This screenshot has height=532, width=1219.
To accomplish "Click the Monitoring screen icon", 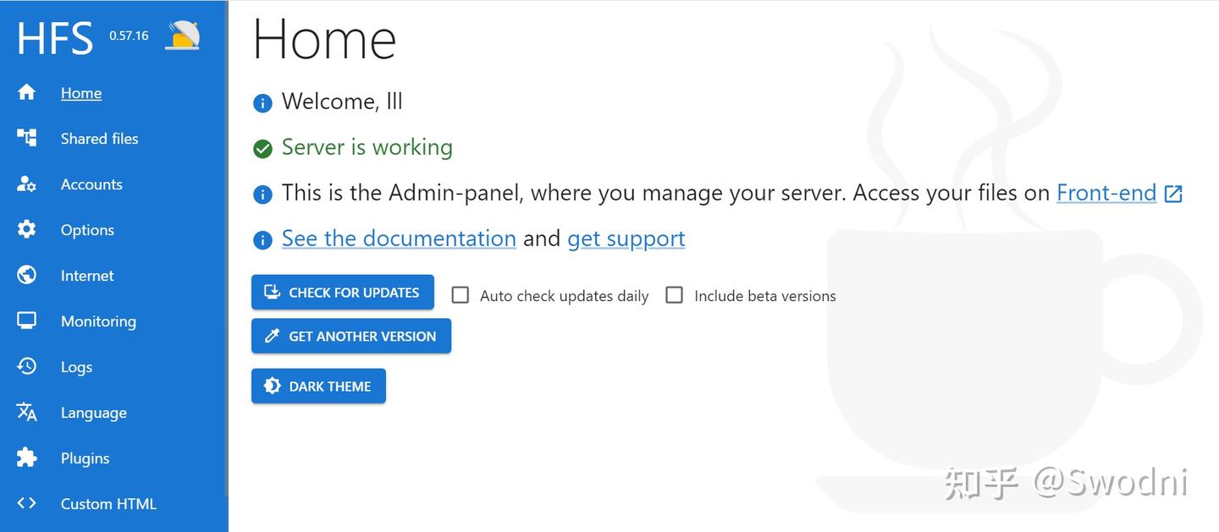I will (27, 321).
